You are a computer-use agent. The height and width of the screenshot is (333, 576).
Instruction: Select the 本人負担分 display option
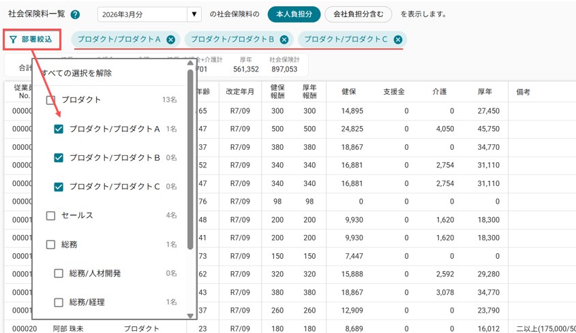click(294, 14)
